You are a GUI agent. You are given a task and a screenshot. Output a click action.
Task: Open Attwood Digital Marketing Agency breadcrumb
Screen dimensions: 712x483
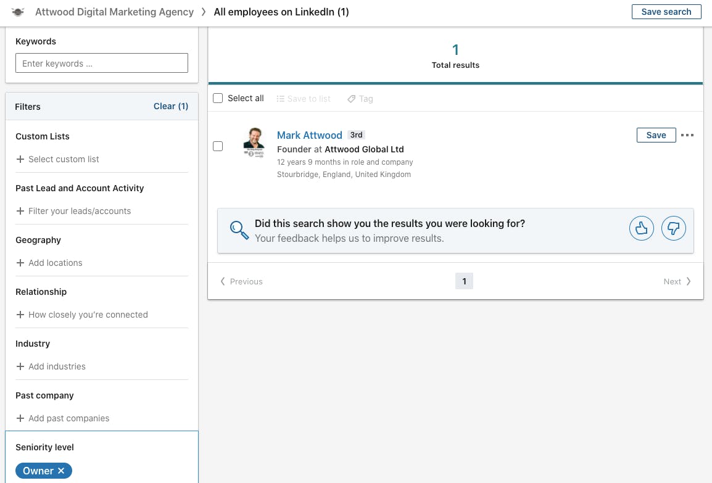coord(114,12)
